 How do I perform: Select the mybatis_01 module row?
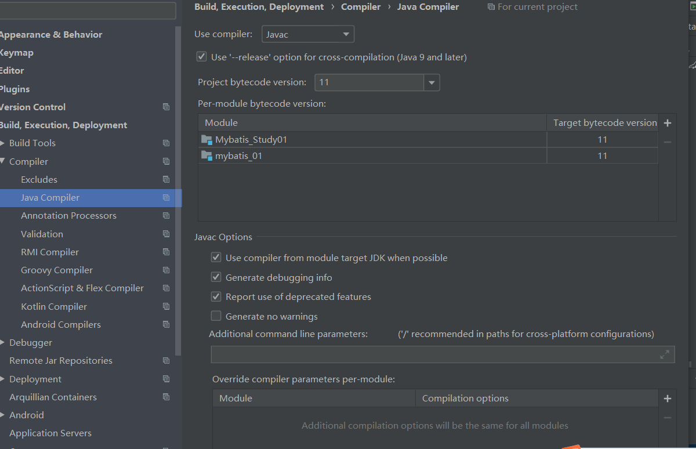pos(428,155)
